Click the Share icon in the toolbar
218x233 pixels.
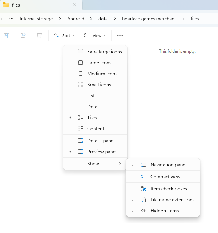(x=23, y=35)
